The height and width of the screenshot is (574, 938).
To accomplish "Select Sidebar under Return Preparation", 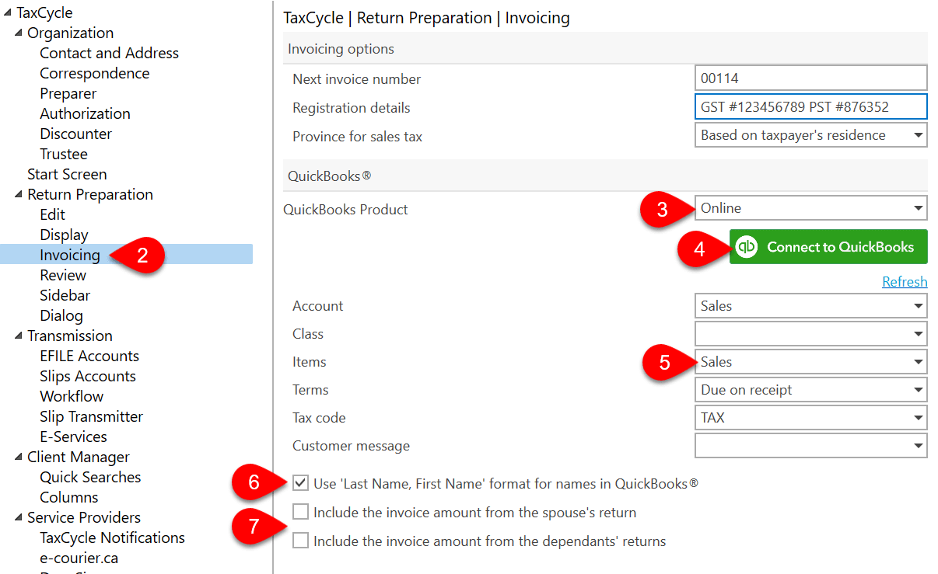I will point(65,295).
